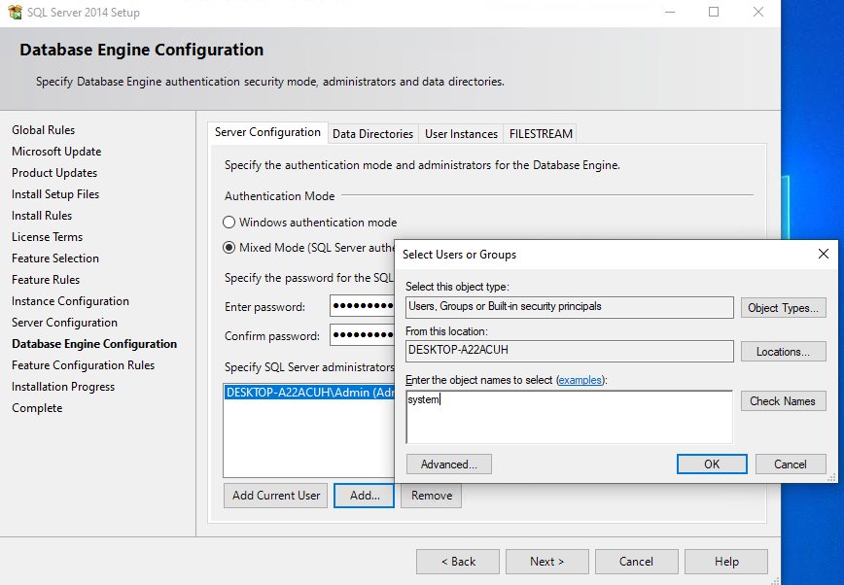Select Windows authentication mode radio button

pos(229,223)
